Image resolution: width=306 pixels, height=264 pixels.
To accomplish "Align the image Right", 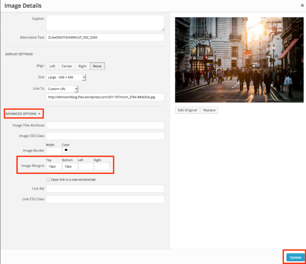I will pyautogui.click(x=83, y=66).
